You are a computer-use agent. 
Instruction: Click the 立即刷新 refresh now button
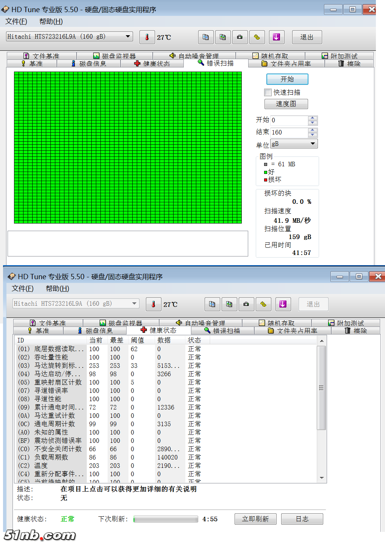(x=255, y=519)
